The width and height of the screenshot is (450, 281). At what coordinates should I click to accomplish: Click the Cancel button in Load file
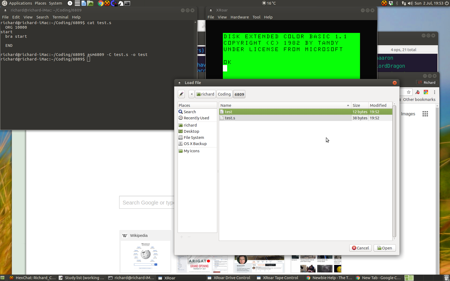pyautogui.click(x=360, y=248)
